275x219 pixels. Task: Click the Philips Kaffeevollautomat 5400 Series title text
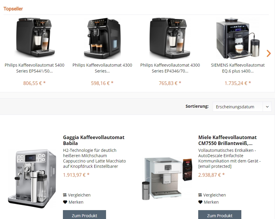click(35, 68)
